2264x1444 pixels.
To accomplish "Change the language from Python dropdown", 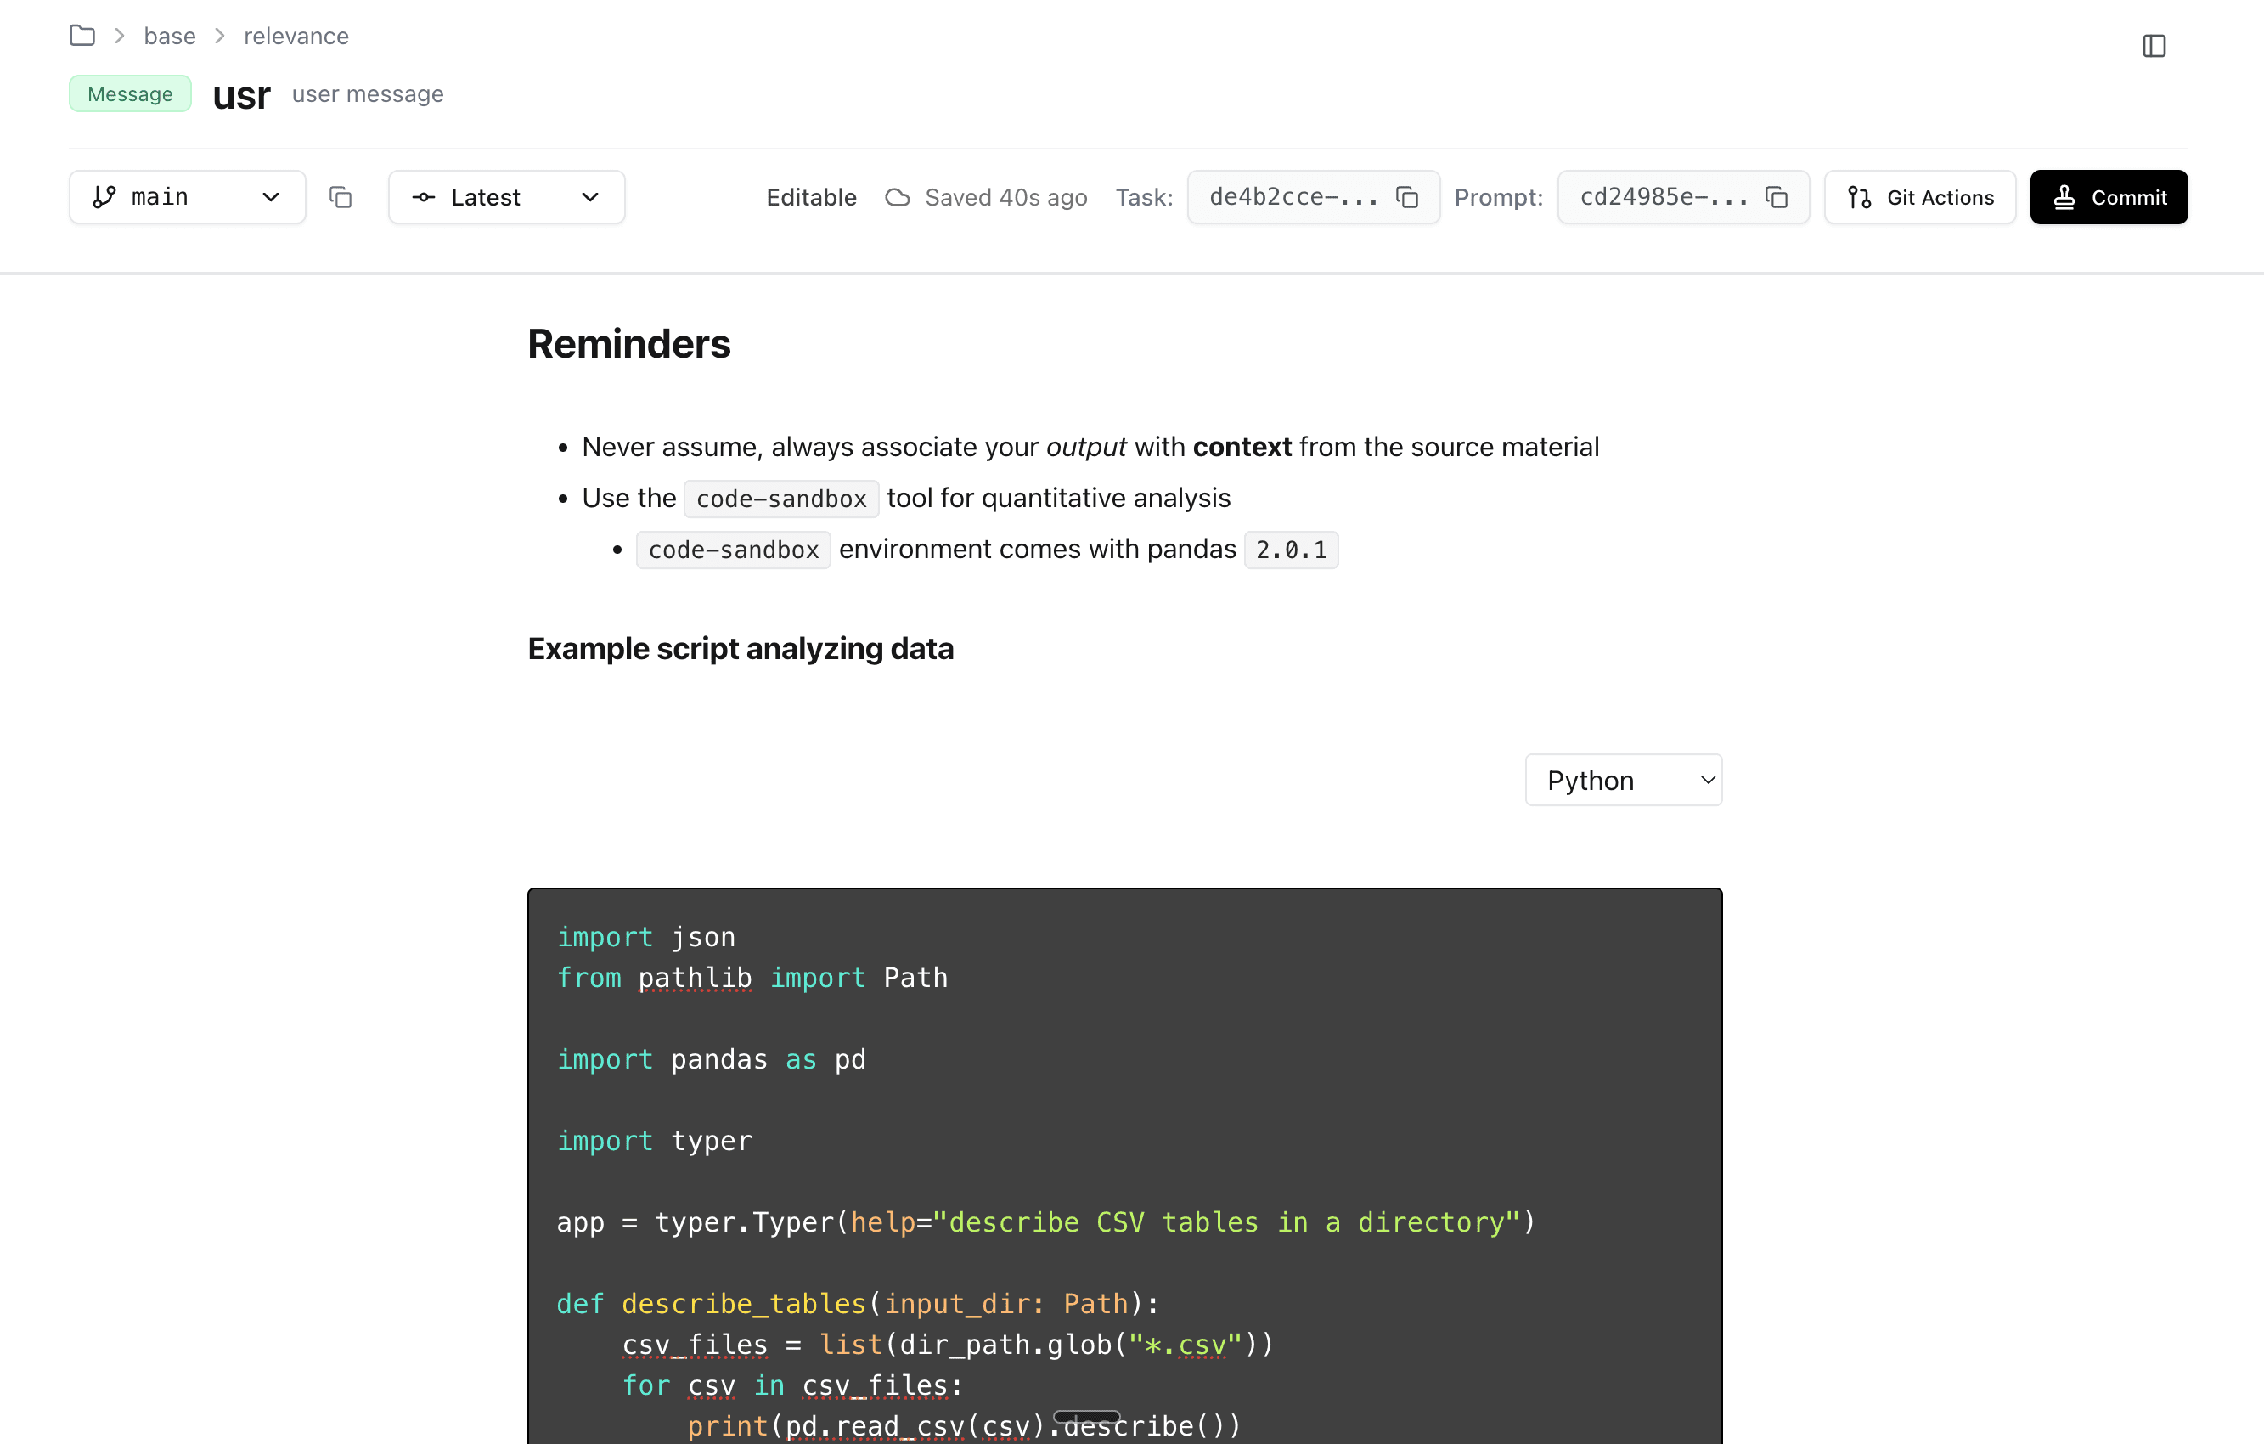I will click(1623, 779).
